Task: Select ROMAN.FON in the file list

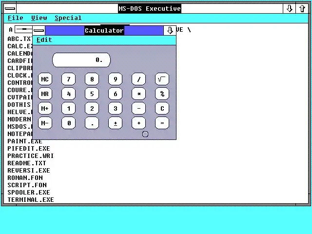Action: click(x=25, y=177)
